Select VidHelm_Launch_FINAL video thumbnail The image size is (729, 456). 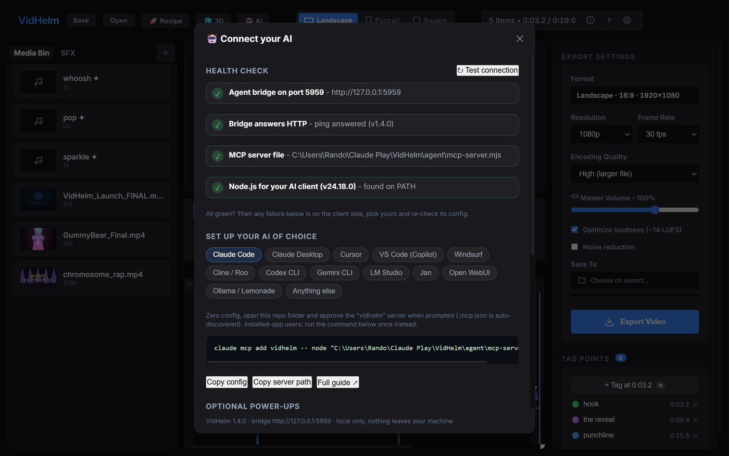point(38,200)
